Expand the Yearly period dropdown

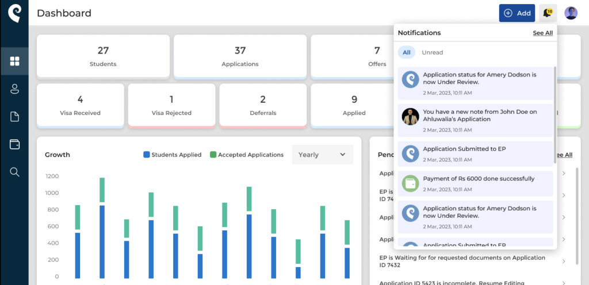tap(322, 155)
